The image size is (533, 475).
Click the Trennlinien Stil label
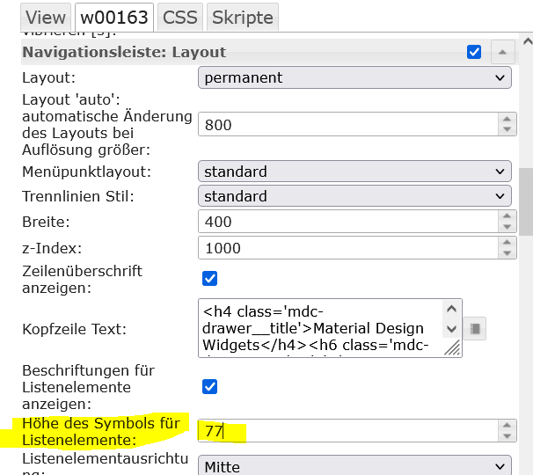click(78, 196)
